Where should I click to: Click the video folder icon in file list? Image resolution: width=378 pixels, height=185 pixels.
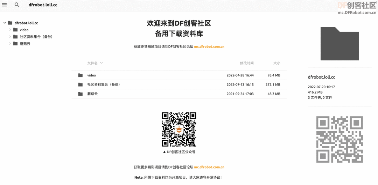(80, 75)
